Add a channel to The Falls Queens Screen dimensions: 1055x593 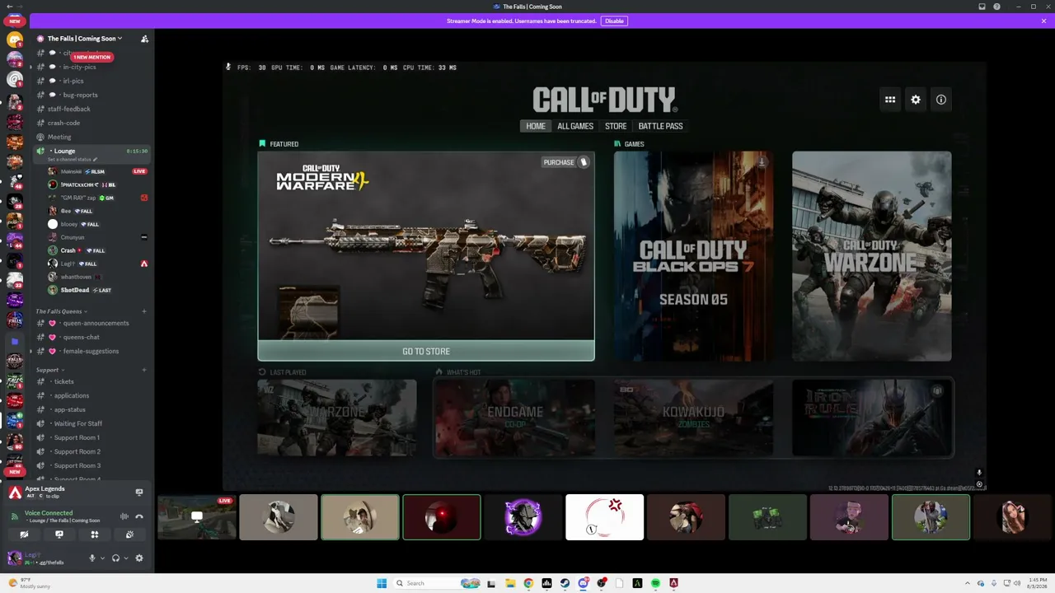(x=144, y=311)
